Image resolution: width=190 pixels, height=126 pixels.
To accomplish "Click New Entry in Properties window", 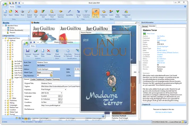I will 43,53.
